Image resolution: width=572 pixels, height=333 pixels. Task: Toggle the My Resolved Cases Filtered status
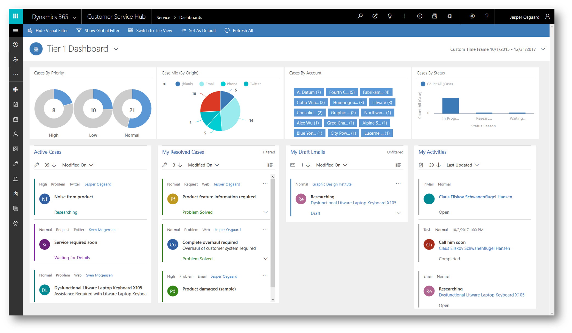[268, 152]
